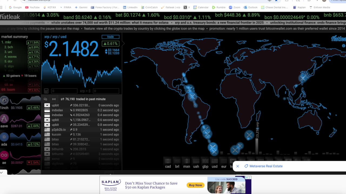The width and height of the screenshot is (346, 194).
Task: Open the X bookmark
Action: pyautogui.click(x=187, y=7)
